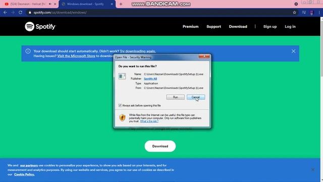Dismiss the blue download info banner
The width and height of the screenshot is (323, 182).
[293, 51]
